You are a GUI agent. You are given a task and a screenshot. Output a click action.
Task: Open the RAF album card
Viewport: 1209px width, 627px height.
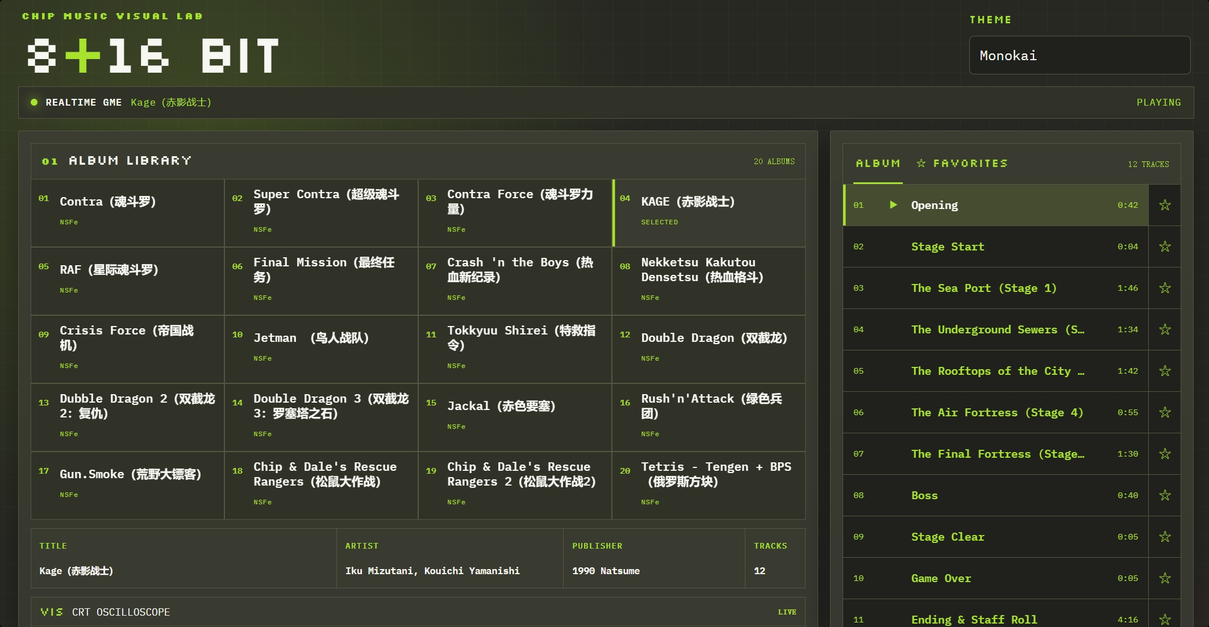click(128, 281)
